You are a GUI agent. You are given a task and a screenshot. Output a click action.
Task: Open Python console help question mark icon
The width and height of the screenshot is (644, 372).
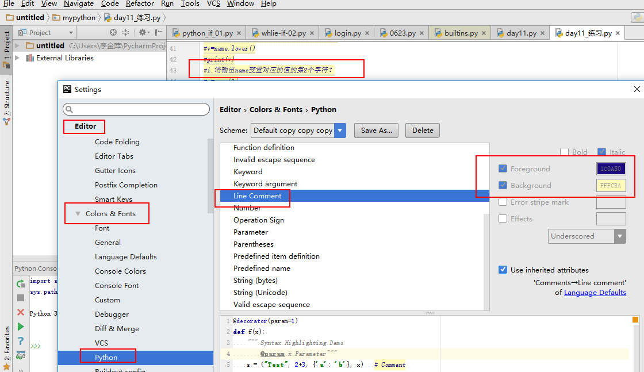21,341
